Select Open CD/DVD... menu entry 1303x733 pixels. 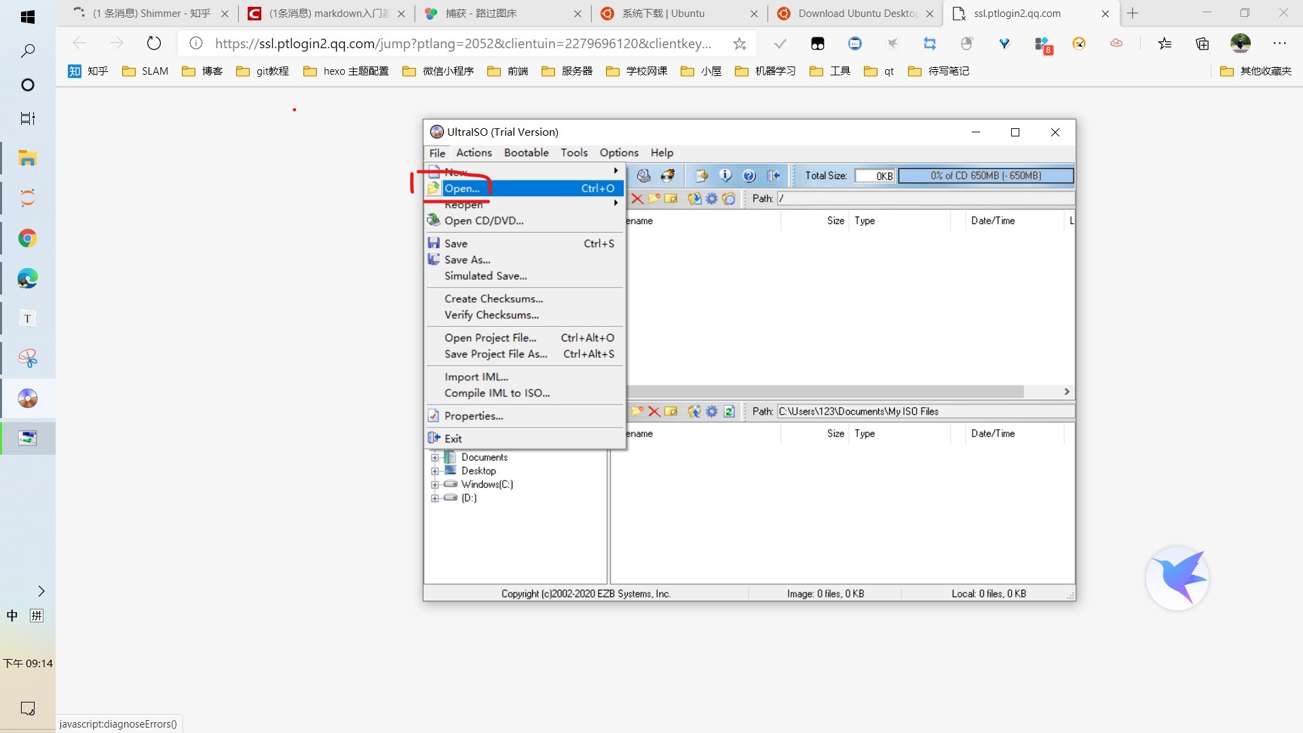(524, 221)
